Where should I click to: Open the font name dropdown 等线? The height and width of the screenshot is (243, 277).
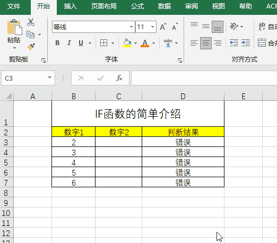(131, 27)
